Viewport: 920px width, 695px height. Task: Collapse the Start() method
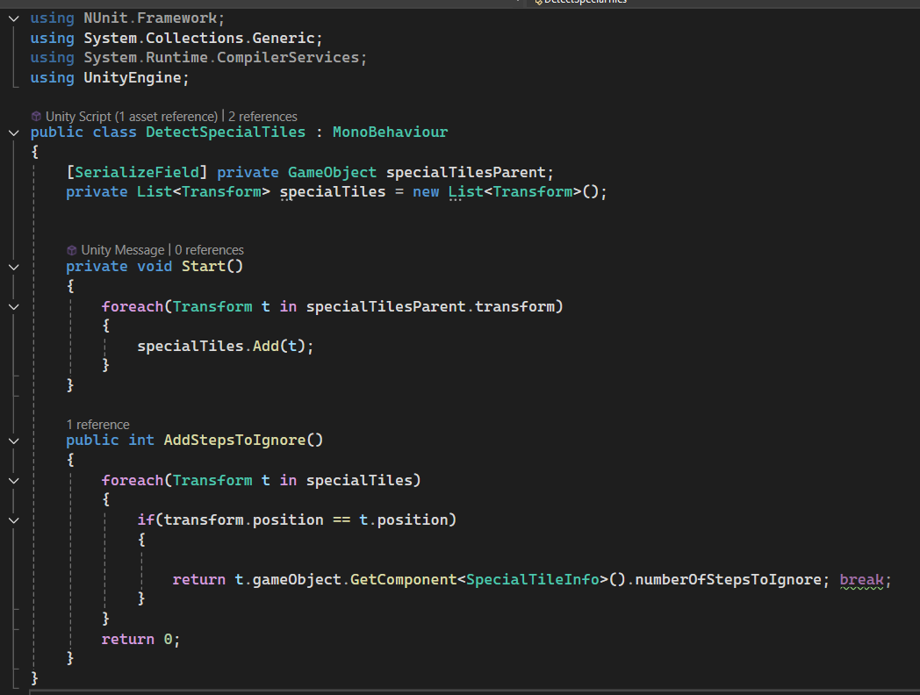(x=13, y=267)
